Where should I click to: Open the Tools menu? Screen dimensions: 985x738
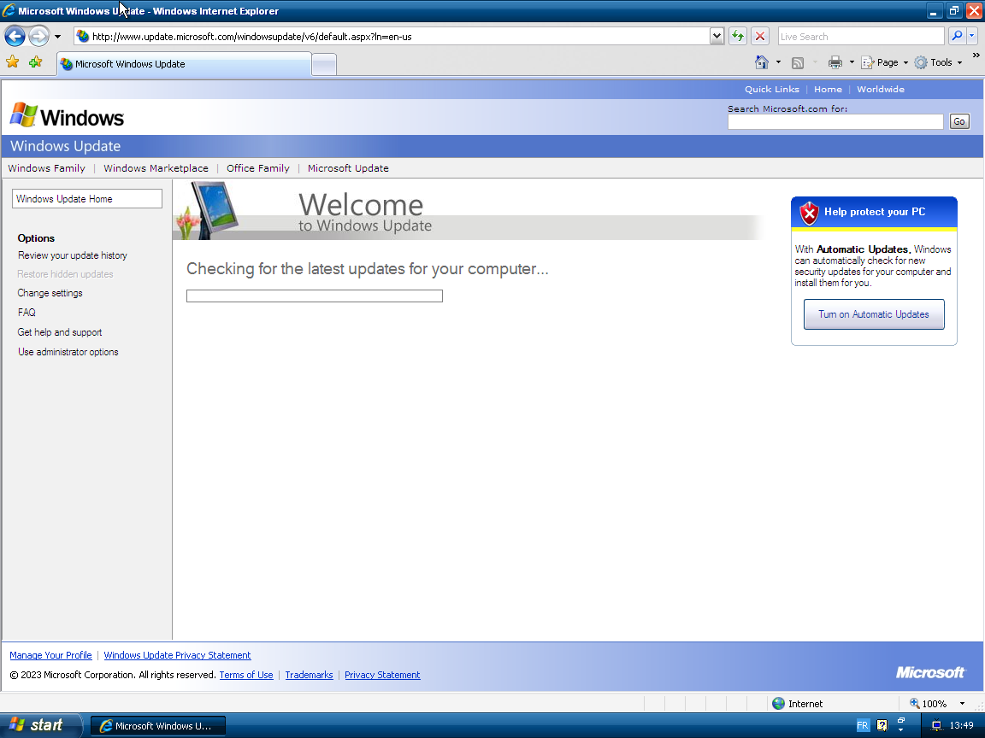[x=939, y=62]
